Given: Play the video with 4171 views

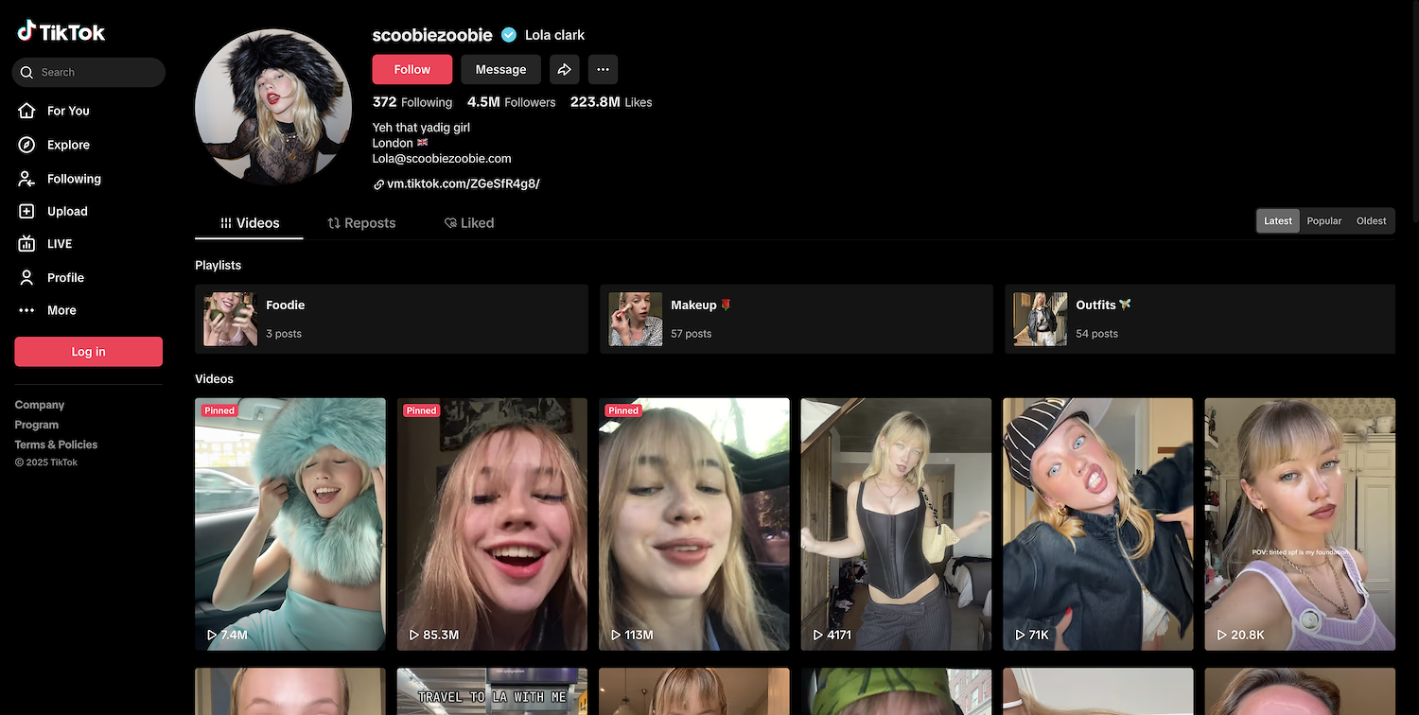Looking at the screenshot, I should tap(896, 524).
